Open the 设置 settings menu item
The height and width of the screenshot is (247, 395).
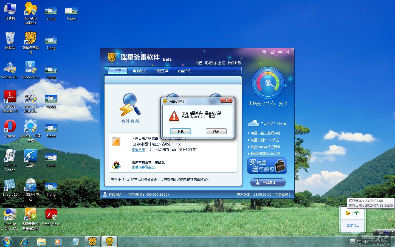pos(199,63)
